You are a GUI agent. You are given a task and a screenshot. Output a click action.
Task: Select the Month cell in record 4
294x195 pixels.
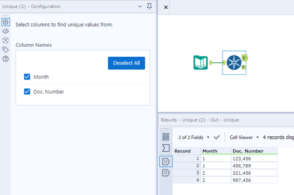point(216,180)
